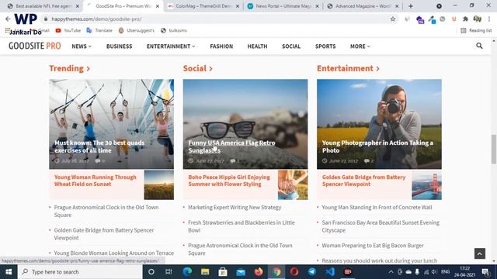Image resolution: width=497 pixels, height=279 pixels.
Task: Click the GOODSITE PRO logo
Action: (34, 46)
